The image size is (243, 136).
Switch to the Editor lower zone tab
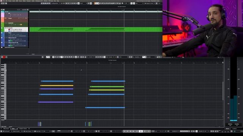[13, 128]
